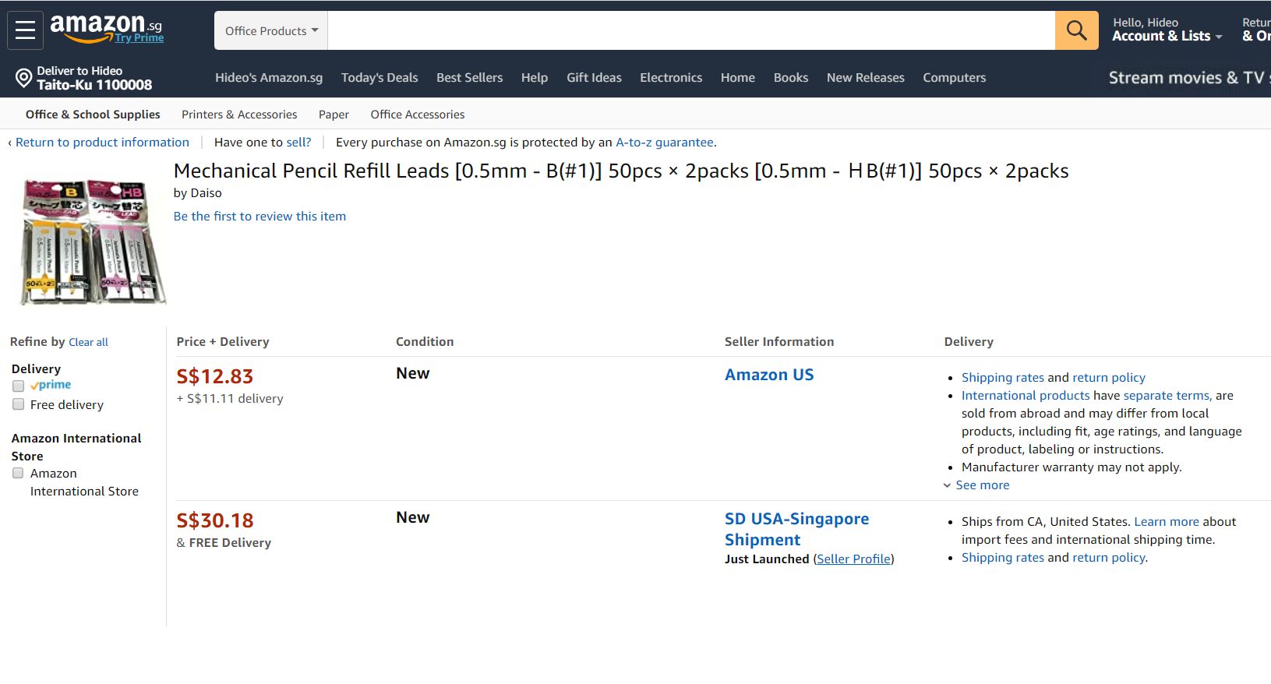This screenshot has width=1271, height=684.
Task: Click the orange search magnifier button
Action: click(x=1076, y=30)
